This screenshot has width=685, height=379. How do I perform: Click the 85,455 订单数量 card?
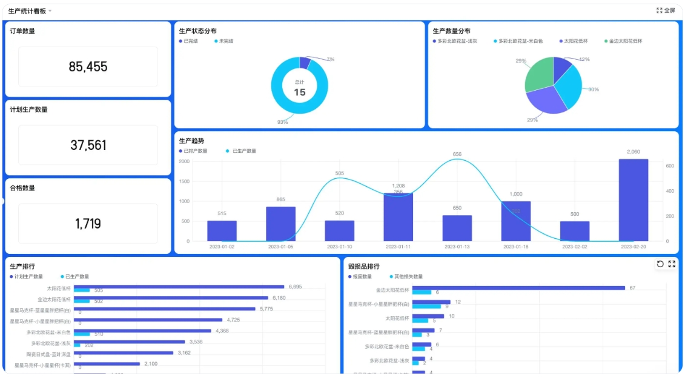[88, 66]
